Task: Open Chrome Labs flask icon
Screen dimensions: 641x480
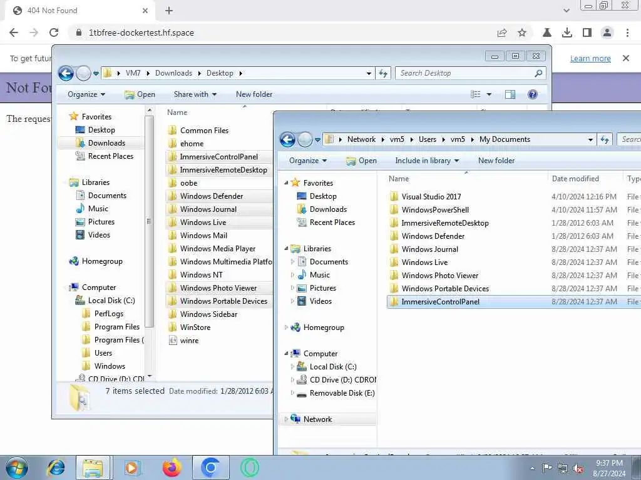Action: coord(547,32)
